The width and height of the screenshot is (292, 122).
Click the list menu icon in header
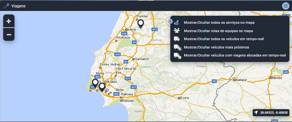(x=286, y=6)
